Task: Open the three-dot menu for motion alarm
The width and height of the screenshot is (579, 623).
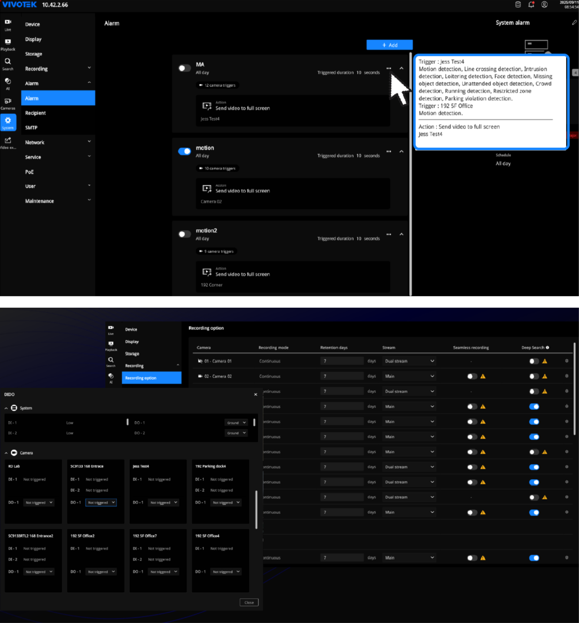Action: pos(389,151)
